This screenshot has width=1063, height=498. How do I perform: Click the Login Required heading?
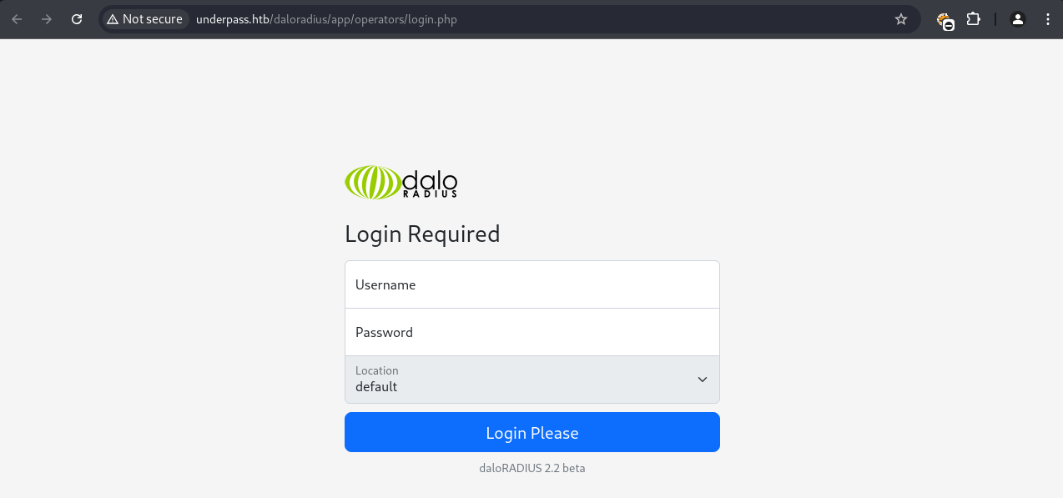[x=422, y=234]
